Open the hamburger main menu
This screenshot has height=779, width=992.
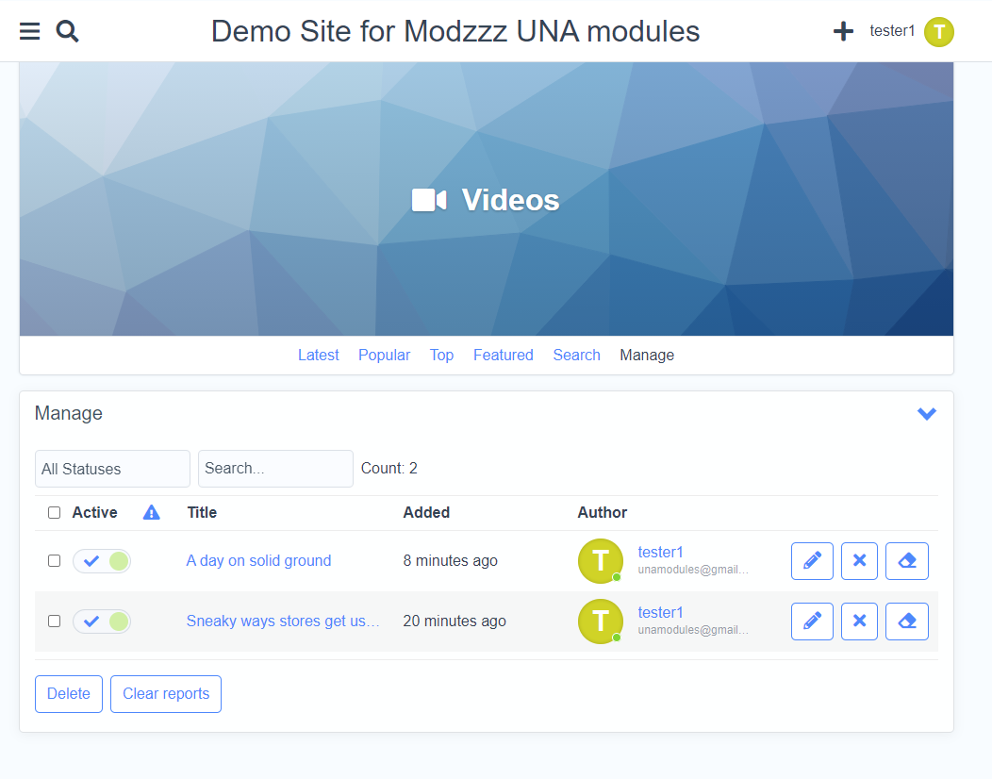point(30,31)
